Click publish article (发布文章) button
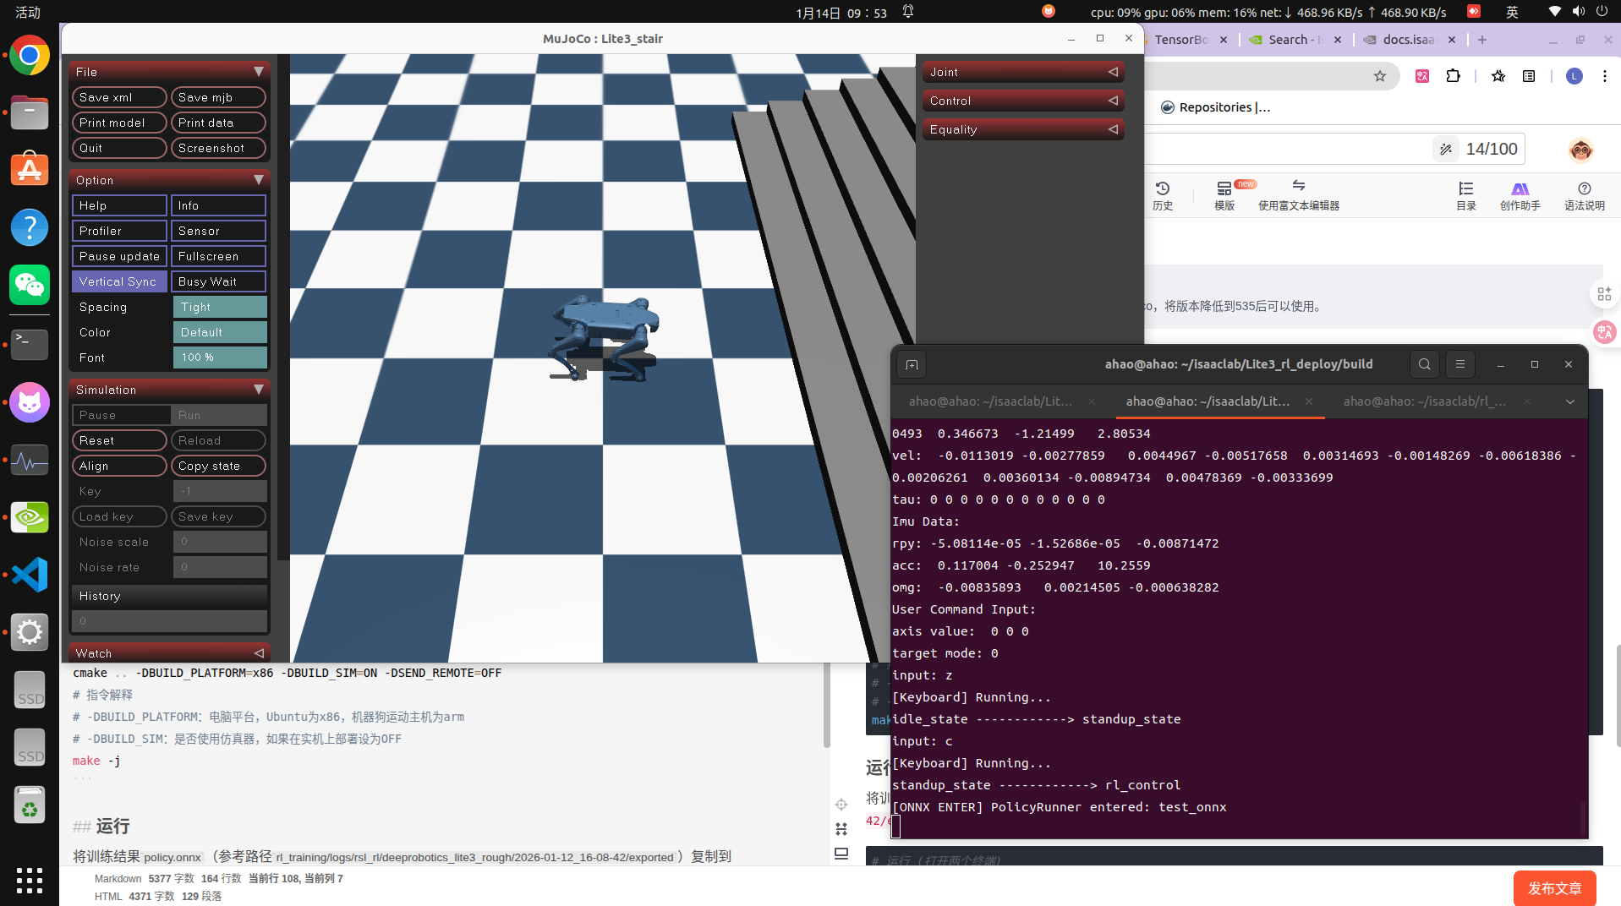 coord(1554,888)
